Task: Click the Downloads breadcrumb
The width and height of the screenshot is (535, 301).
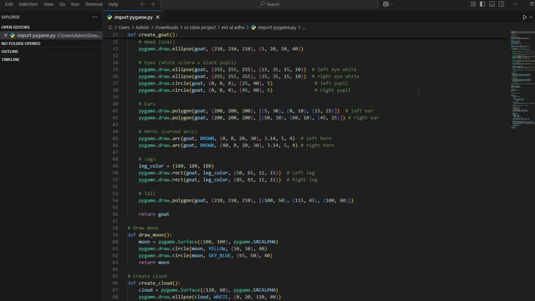Action: click(x=166, y=27)
